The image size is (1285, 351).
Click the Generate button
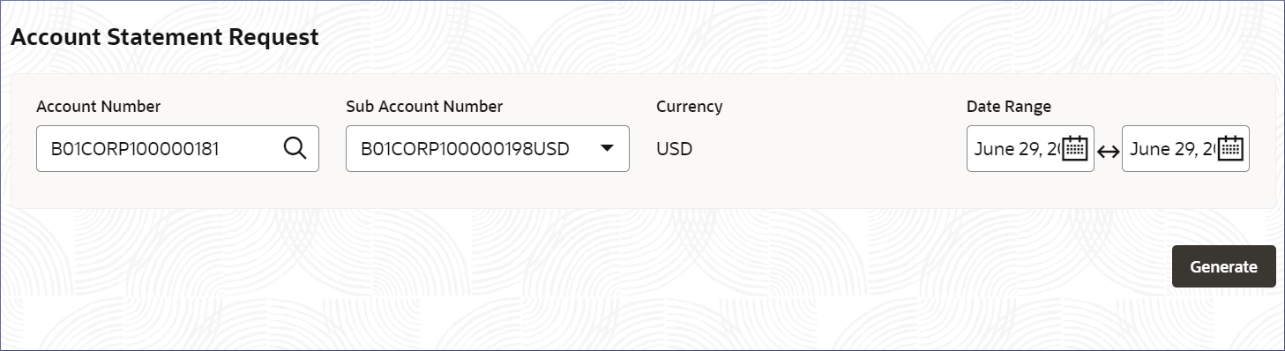1223,266
